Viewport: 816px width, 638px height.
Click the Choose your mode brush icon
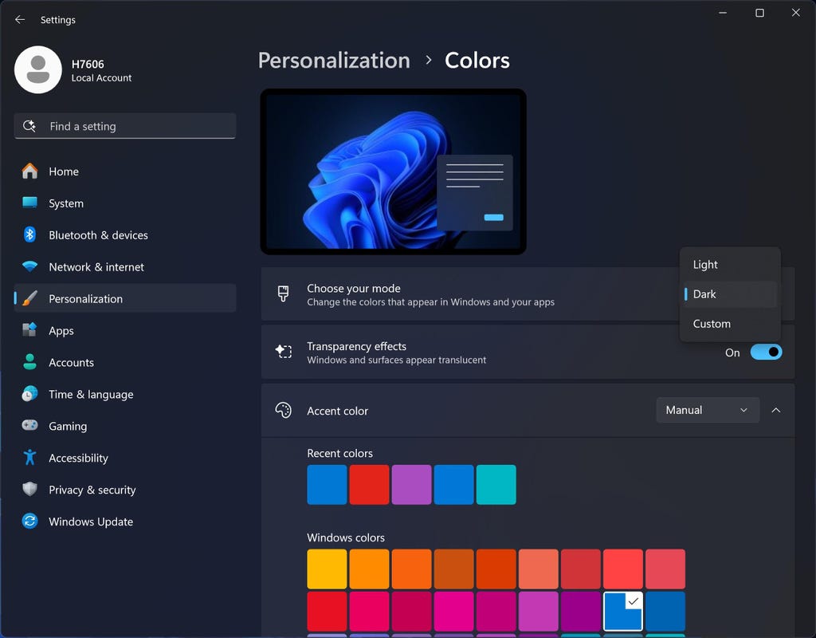(283, 293)
